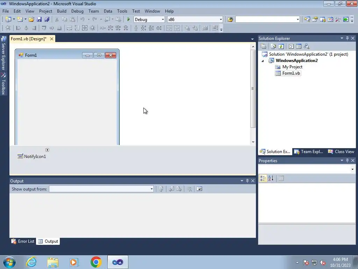
Task: Select My Project in Solution Explorer
Action: [289, 67]
